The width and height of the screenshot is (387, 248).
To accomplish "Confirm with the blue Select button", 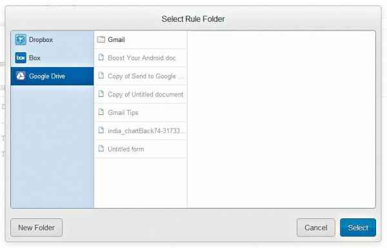I will click(x=358, y=227).
